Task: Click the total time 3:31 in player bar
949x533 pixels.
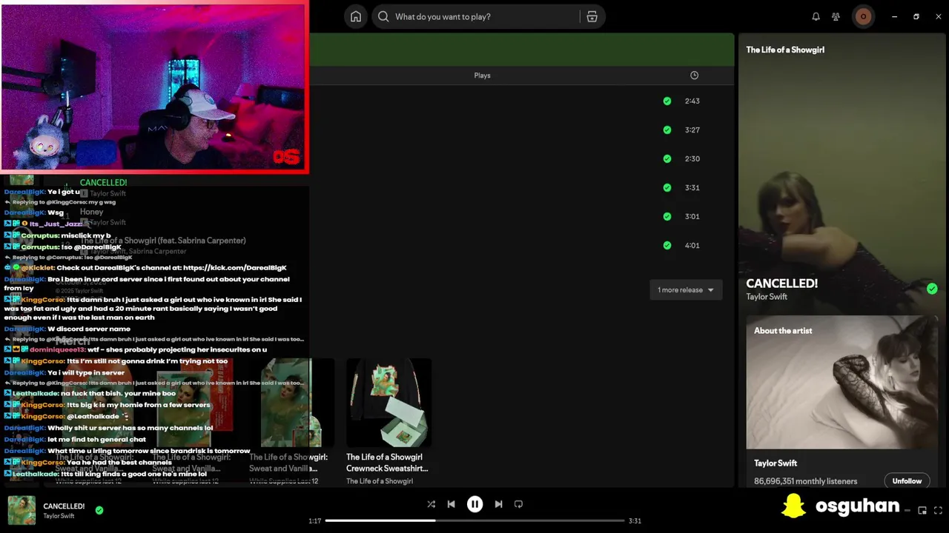Action: point(635,521)
